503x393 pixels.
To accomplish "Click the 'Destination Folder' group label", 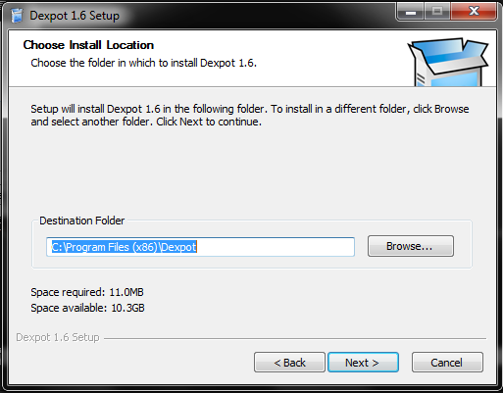I will pos(81,221).
